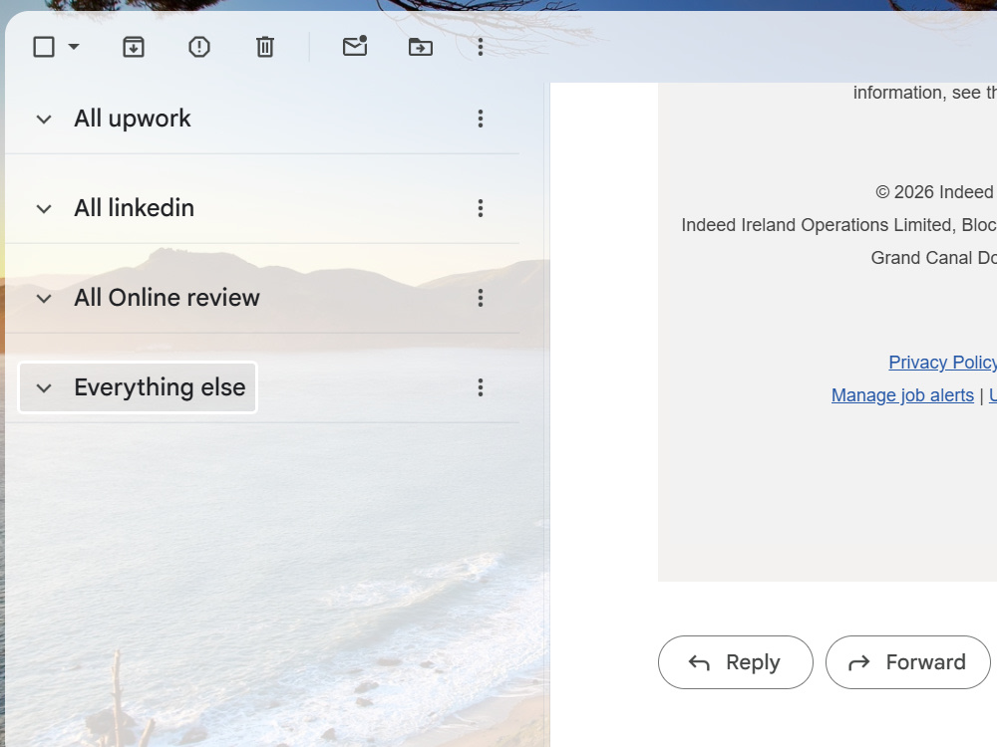Open the Privacy Policy link

pyautogui.click(x=942, y=363)
